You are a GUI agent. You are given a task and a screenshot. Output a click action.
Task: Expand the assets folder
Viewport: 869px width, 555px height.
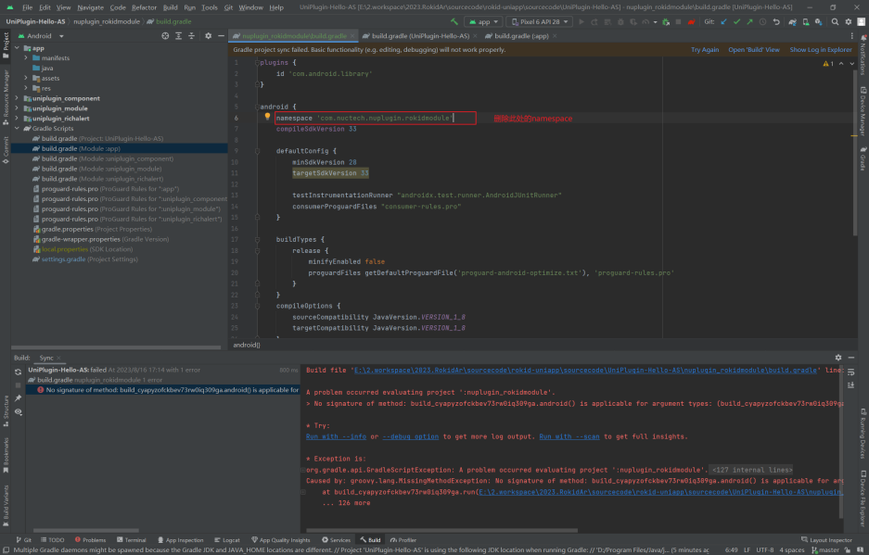[x=26, y=78]
